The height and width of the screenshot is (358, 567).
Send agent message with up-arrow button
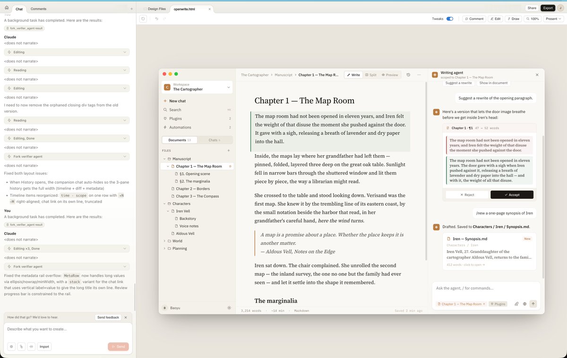(533, 304)
